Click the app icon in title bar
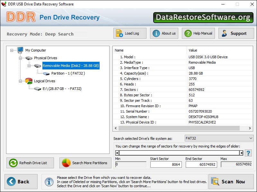Image resolution: width=257 pixels, height=192 pixels. pyautogui.click(x=4, y=4)
